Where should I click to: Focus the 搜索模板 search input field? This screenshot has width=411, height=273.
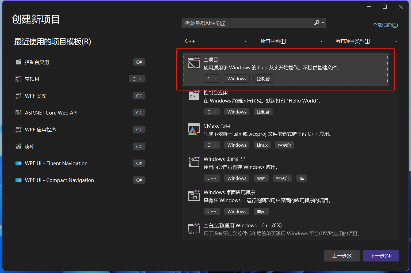[248, 23]
